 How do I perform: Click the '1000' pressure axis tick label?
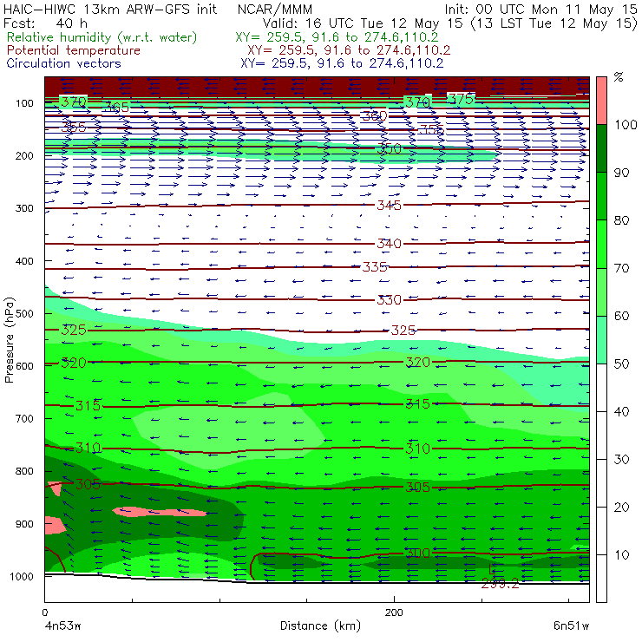click(x=22, y=576)
